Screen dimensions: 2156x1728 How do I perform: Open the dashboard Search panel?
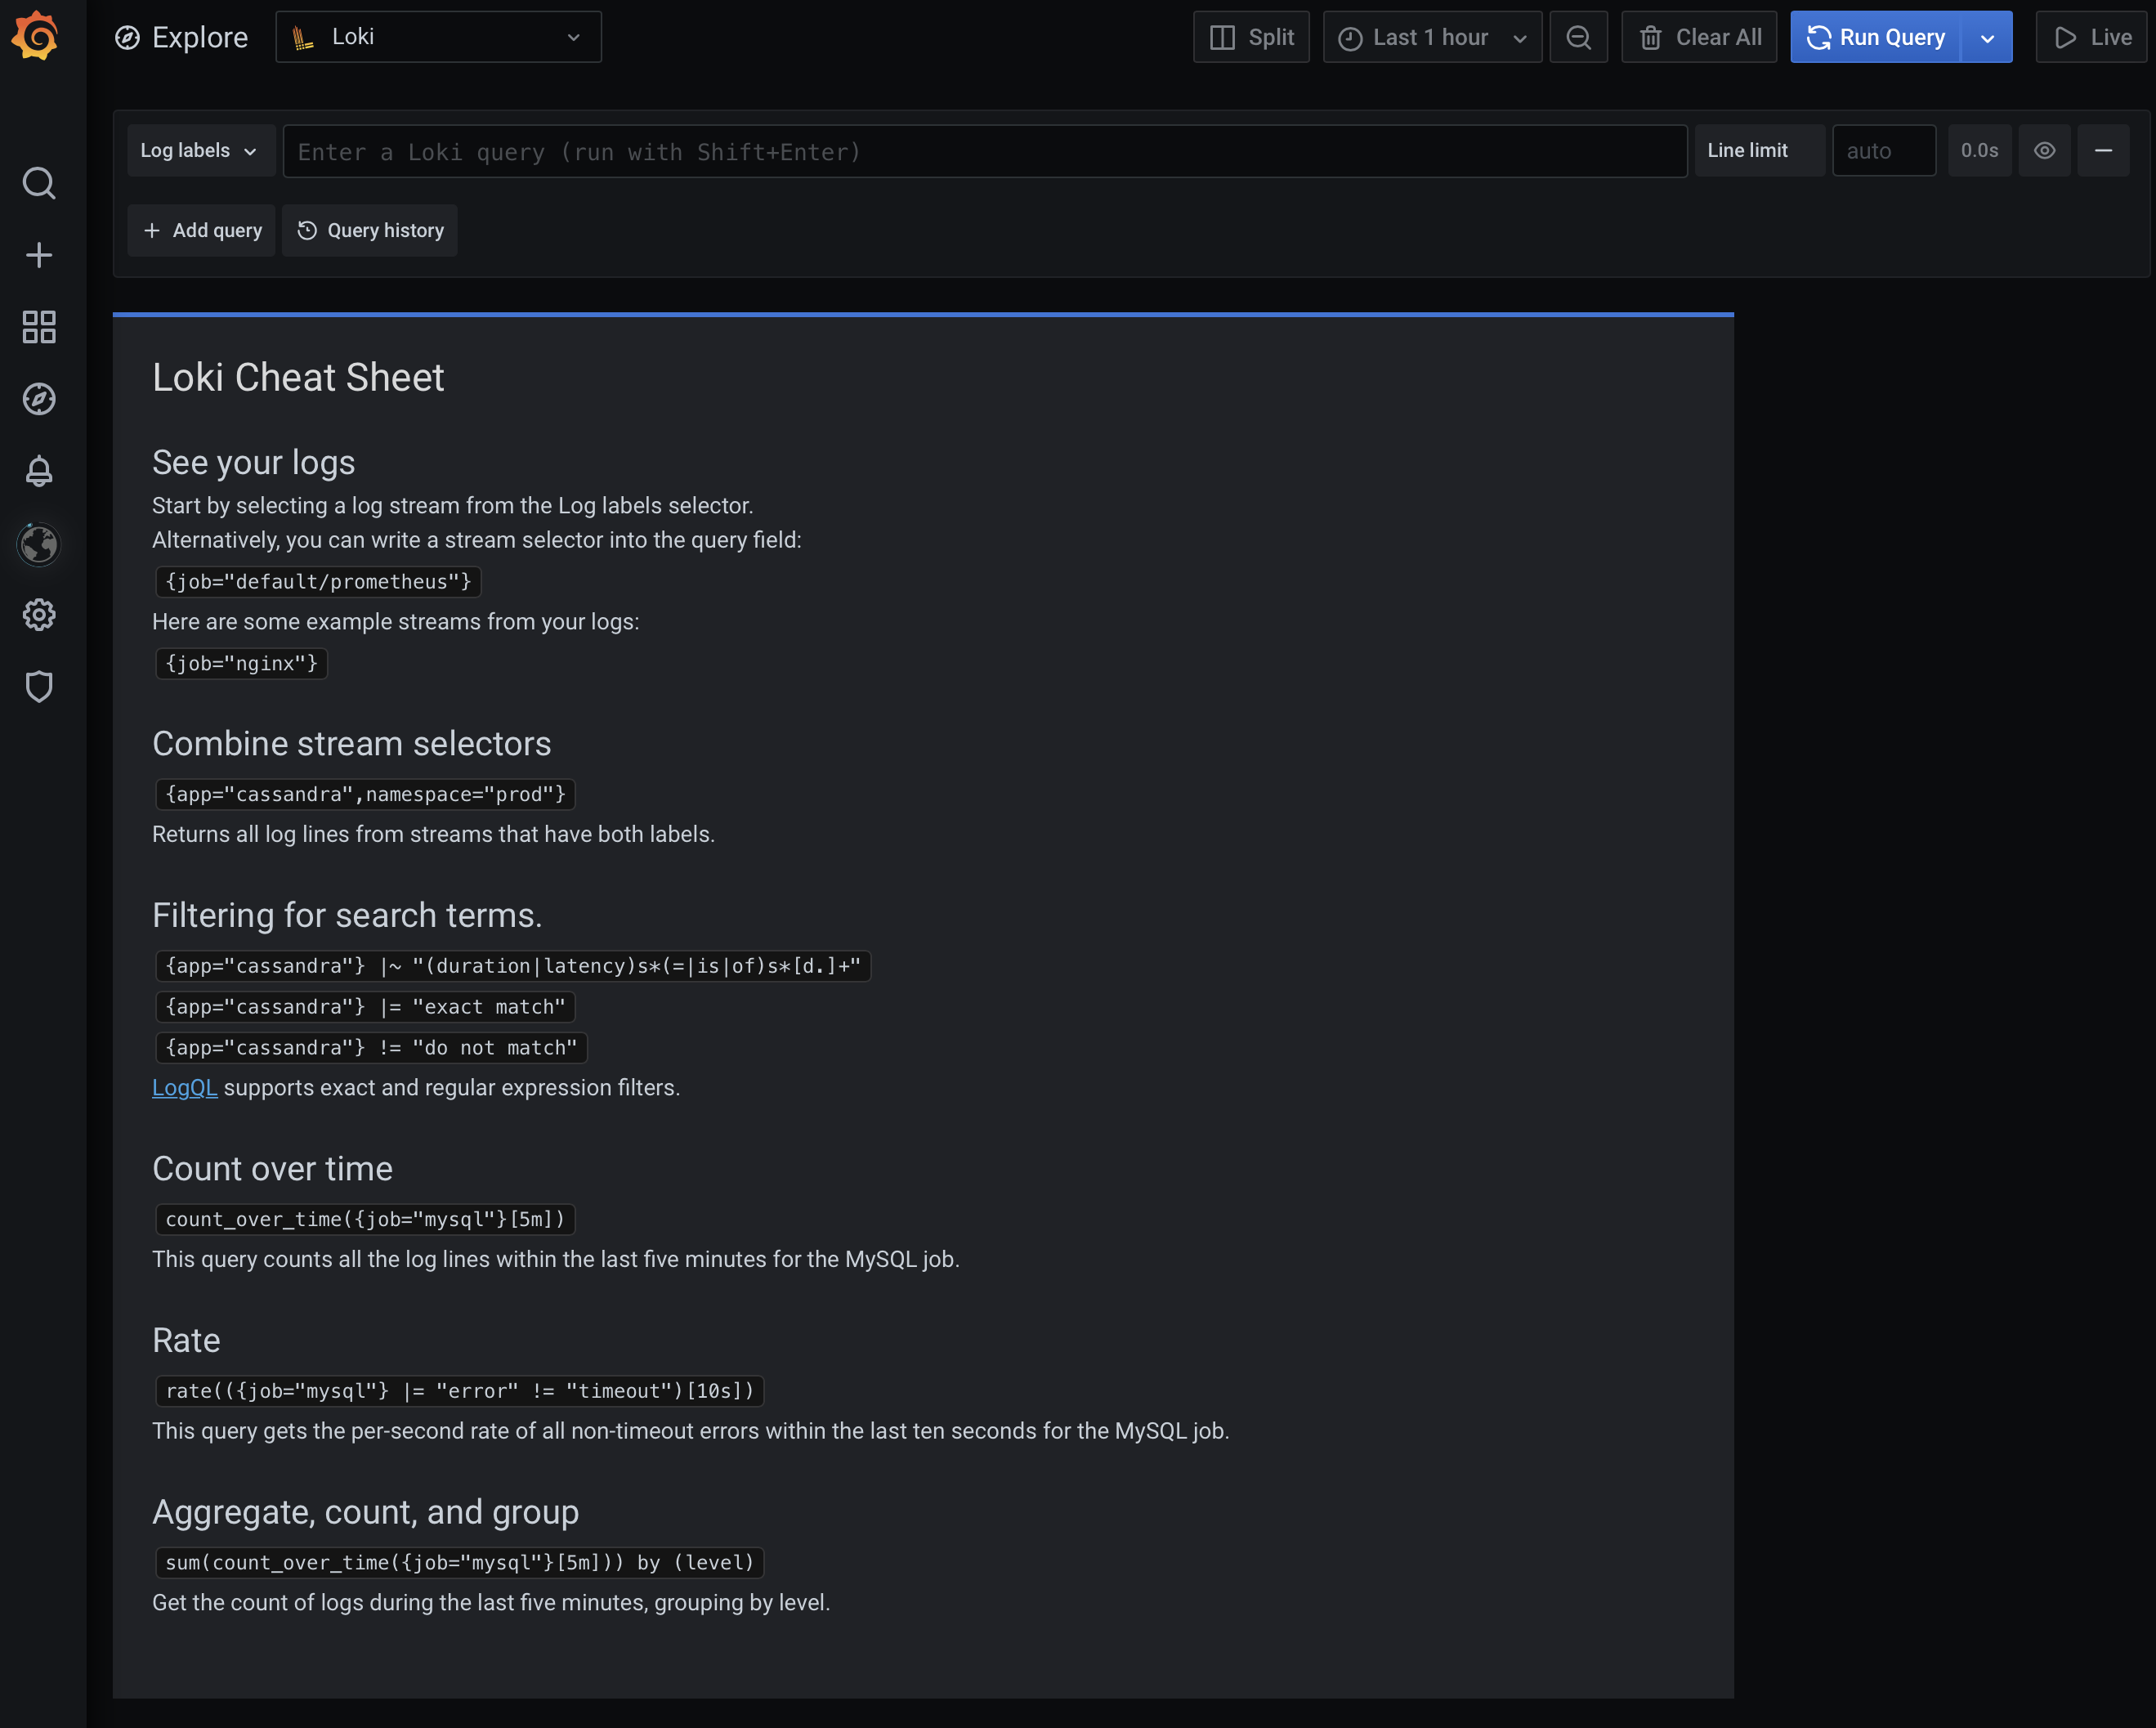pos(39,183)
